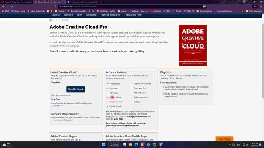Image resolution: width=264 pixels, height=148 pixels.
Task: Click 'Photoshop' in Software Included list
Action: pos(115,84)
